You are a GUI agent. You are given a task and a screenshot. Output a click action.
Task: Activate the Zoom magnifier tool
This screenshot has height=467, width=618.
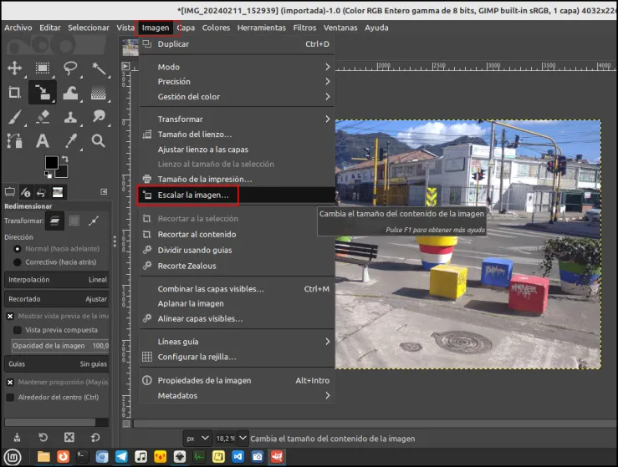click(x=99, y=141)
